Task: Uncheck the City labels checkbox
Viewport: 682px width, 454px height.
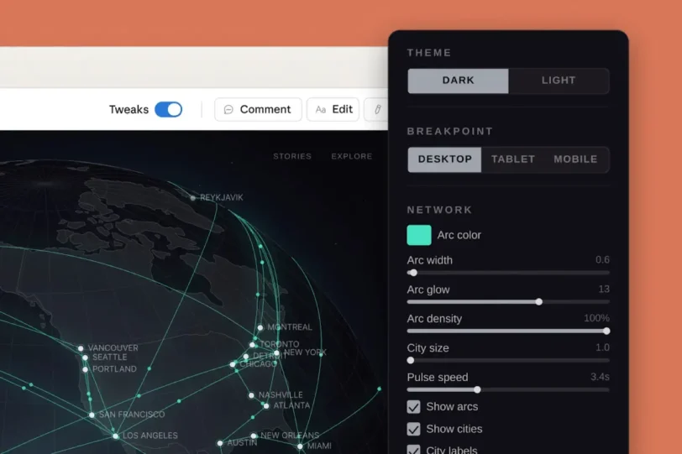Action: (x=413, y=450)
